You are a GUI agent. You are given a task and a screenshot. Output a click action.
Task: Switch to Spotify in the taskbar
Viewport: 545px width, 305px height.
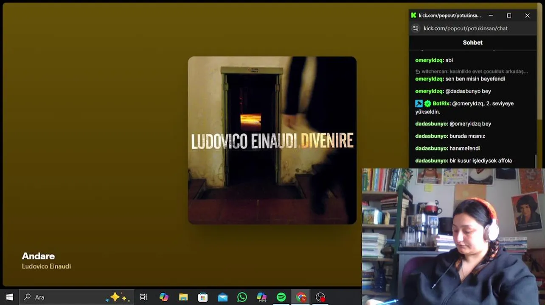click(281, 297)
